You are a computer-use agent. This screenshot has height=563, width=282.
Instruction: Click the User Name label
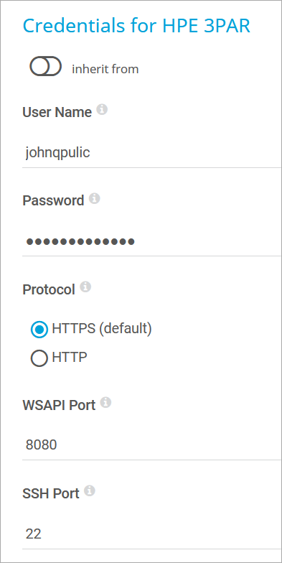tap(57, 112)
